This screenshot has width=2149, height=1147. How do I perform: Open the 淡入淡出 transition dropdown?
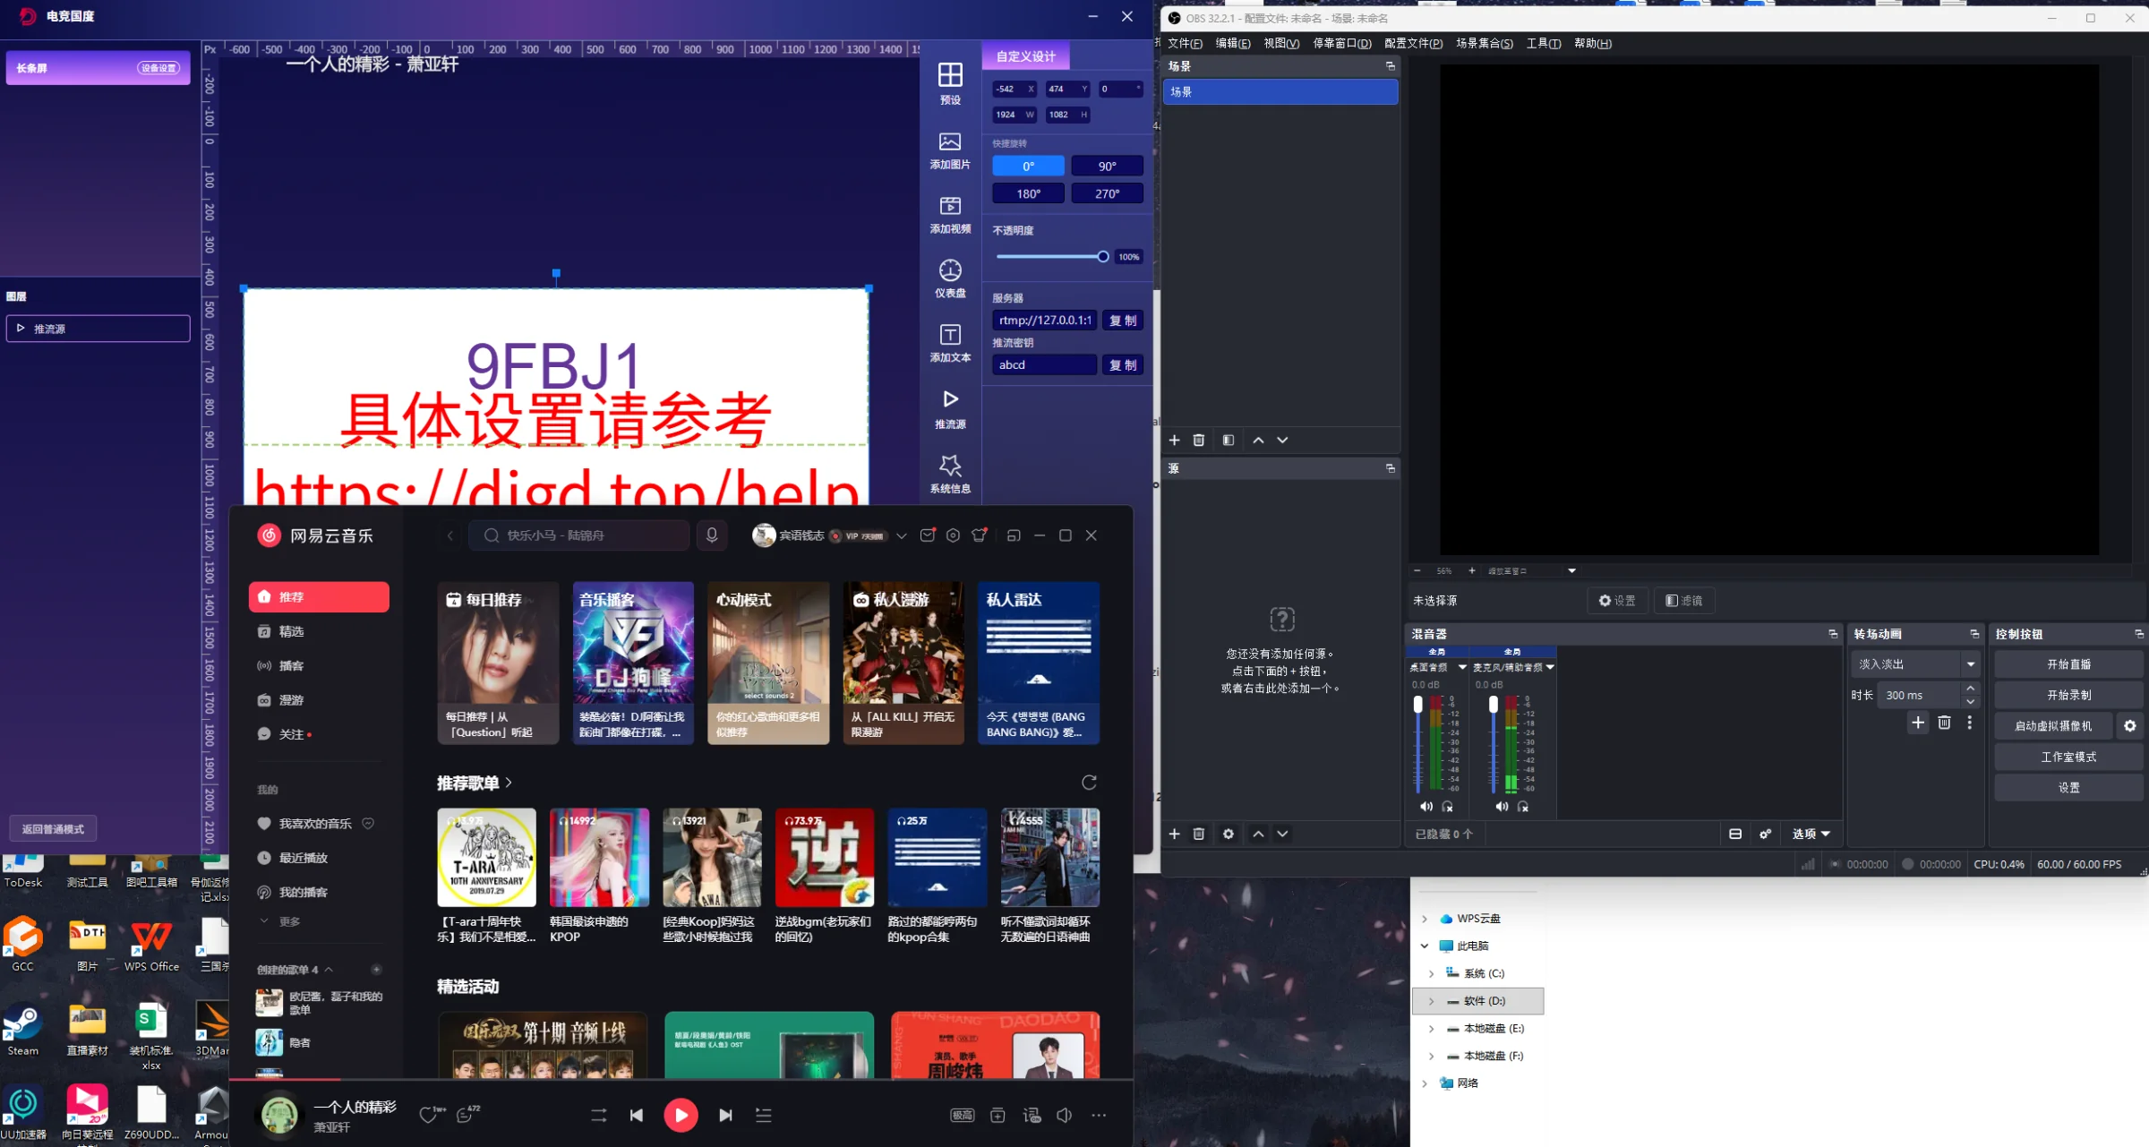pyautogui.click(x=1914, y=664)
